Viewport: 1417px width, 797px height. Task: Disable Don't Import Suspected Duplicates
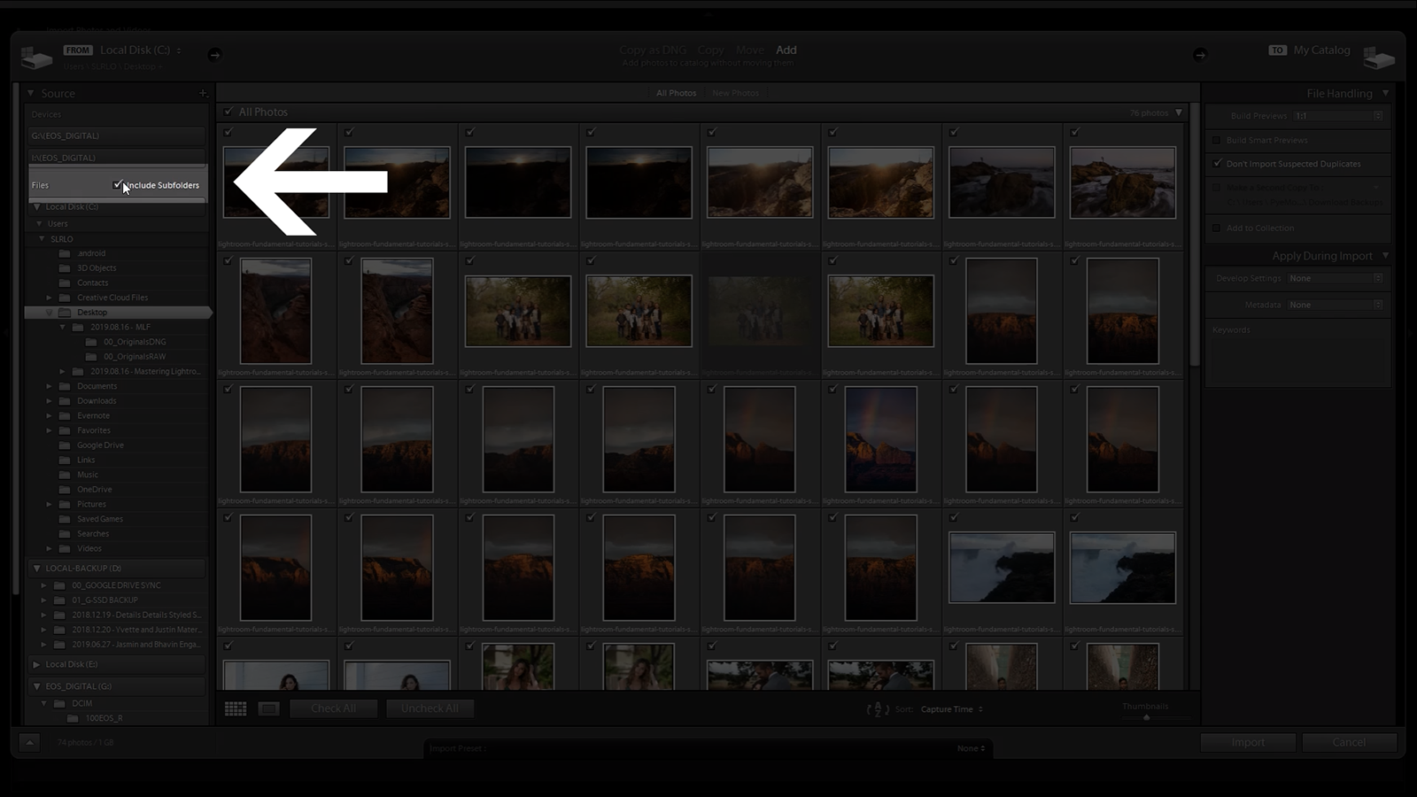(x=1217, y=164)
